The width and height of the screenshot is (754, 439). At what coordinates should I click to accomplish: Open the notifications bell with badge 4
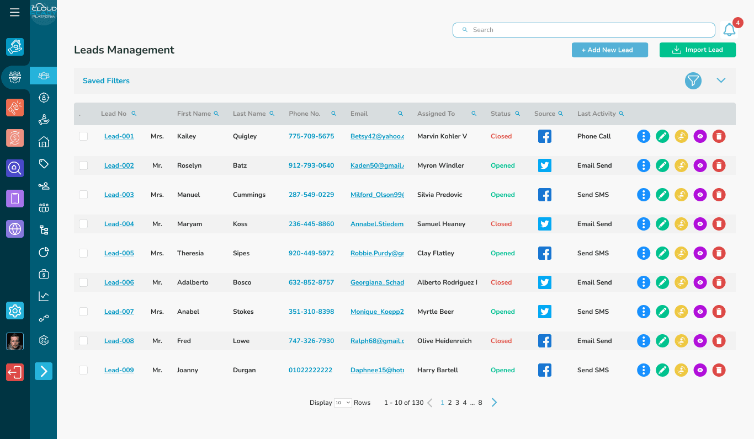click(729, 29)
